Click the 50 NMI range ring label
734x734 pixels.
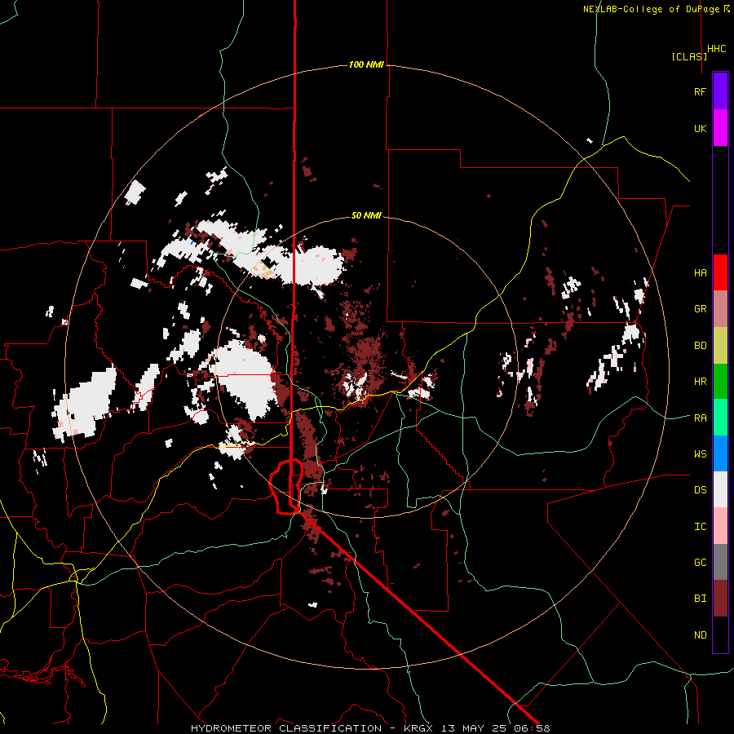pyautogui.click(x=366, y=215)
